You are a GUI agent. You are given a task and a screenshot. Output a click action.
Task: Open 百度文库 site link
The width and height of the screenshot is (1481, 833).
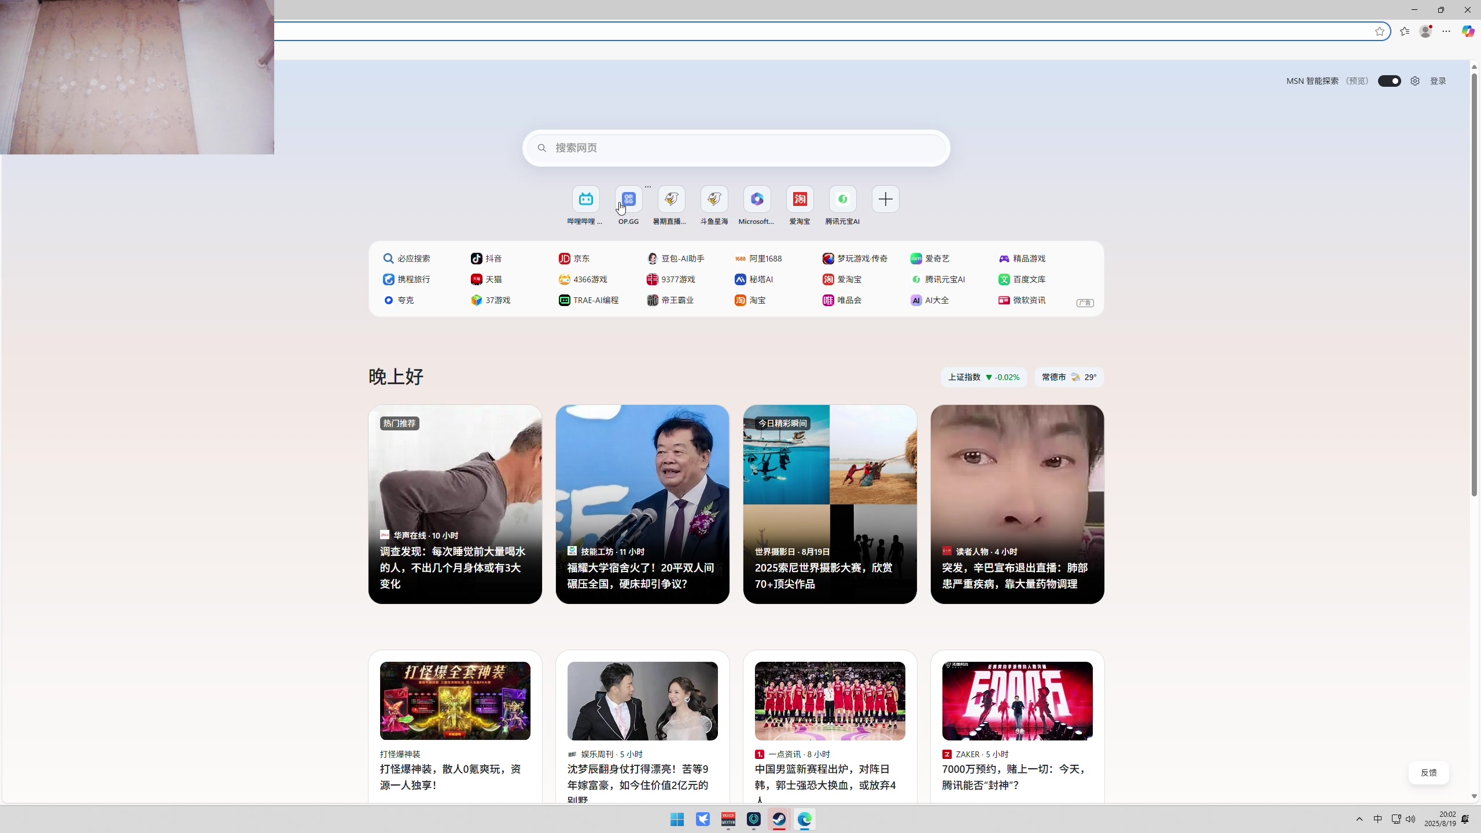point(1022,279)
